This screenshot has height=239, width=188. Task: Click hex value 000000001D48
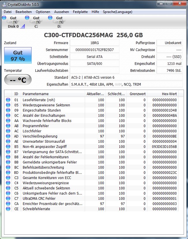[165, 110]
